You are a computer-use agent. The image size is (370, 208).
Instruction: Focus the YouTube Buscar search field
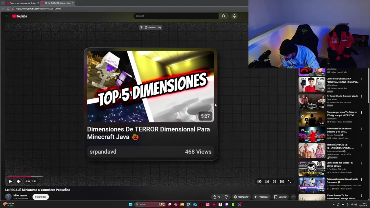(176, 16)
